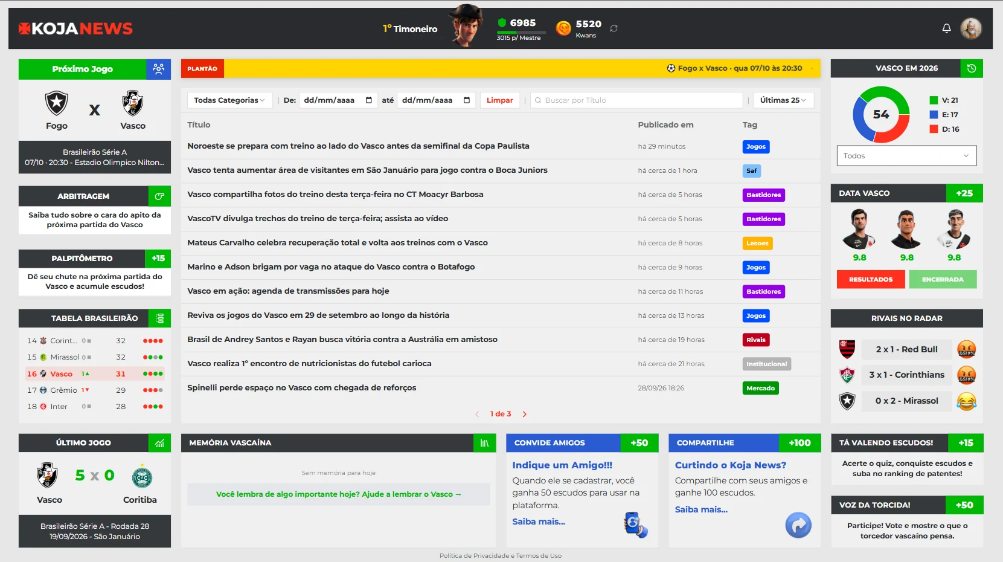Click the Arbitragem refresh icon

(x=159, y=196)
